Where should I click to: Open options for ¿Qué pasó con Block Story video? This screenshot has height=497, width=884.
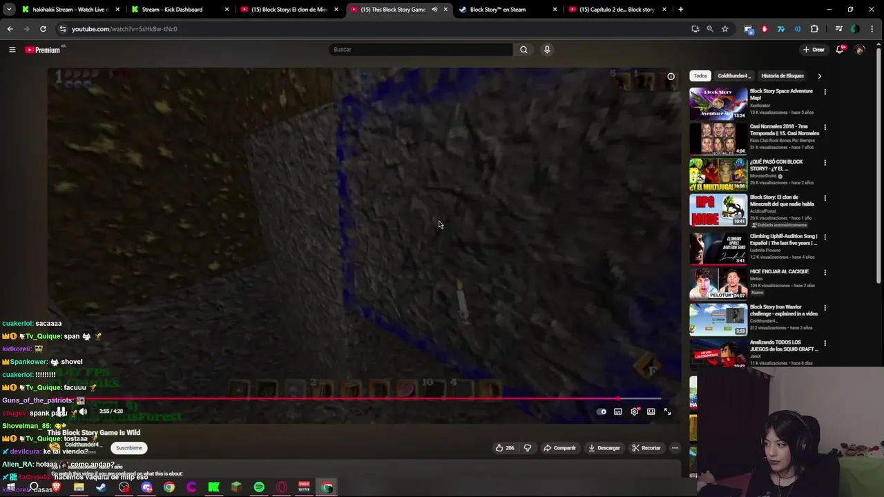point(825,163)
